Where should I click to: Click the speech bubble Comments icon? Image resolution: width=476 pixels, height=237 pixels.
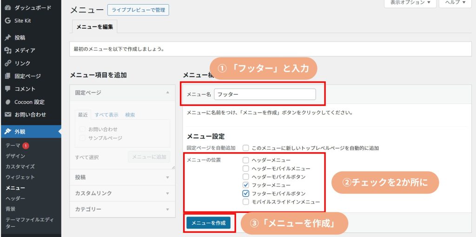click(x=8, y=89)
